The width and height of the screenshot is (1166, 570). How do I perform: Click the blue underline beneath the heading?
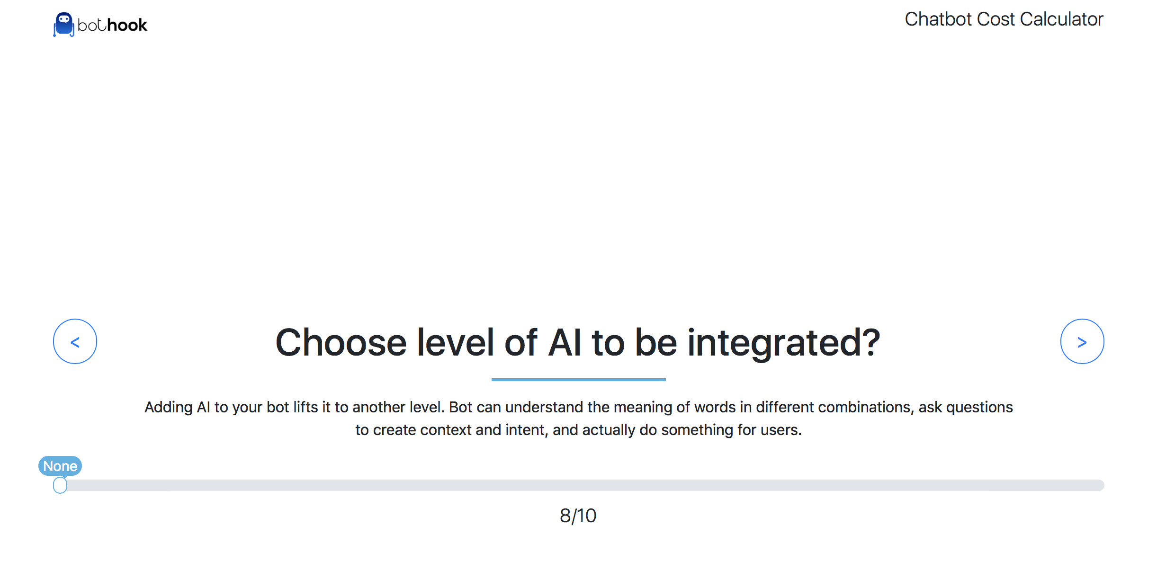point(579,378)
